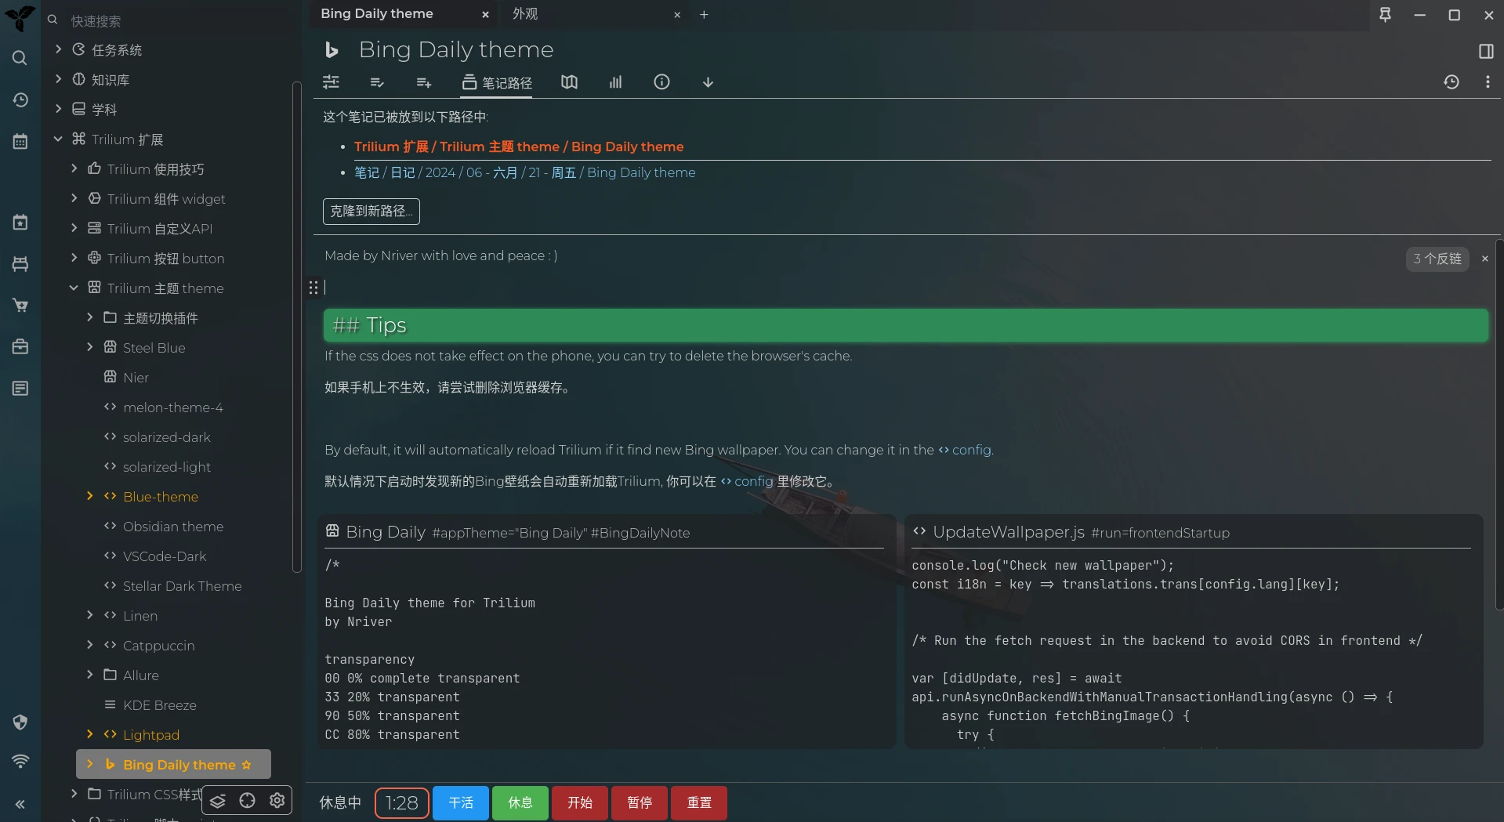
Task: Click 克隆到新路径 button
Action: tap(371, 211)
